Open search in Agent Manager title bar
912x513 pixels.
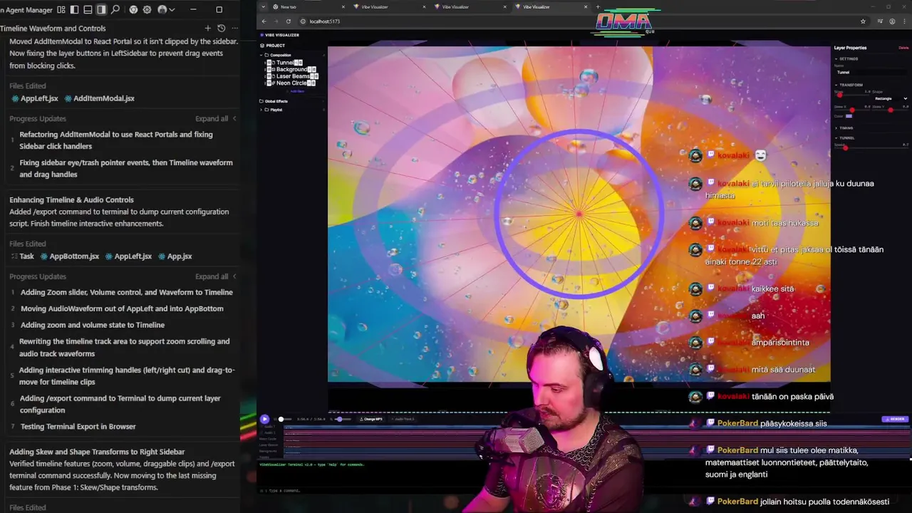[x=115, y=9]
